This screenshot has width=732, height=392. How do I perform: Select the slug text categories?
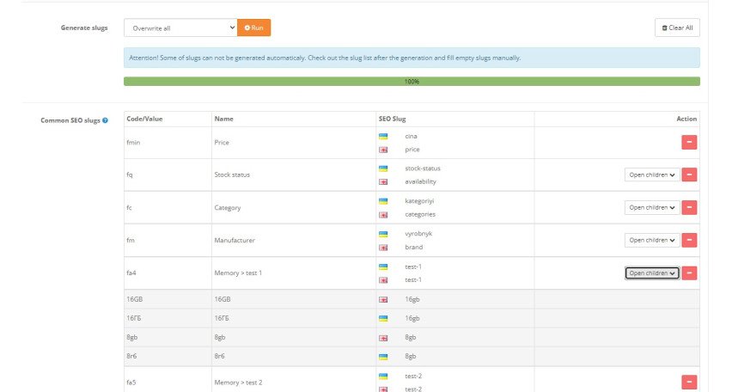pyautogui.click(x=419, y=214)
